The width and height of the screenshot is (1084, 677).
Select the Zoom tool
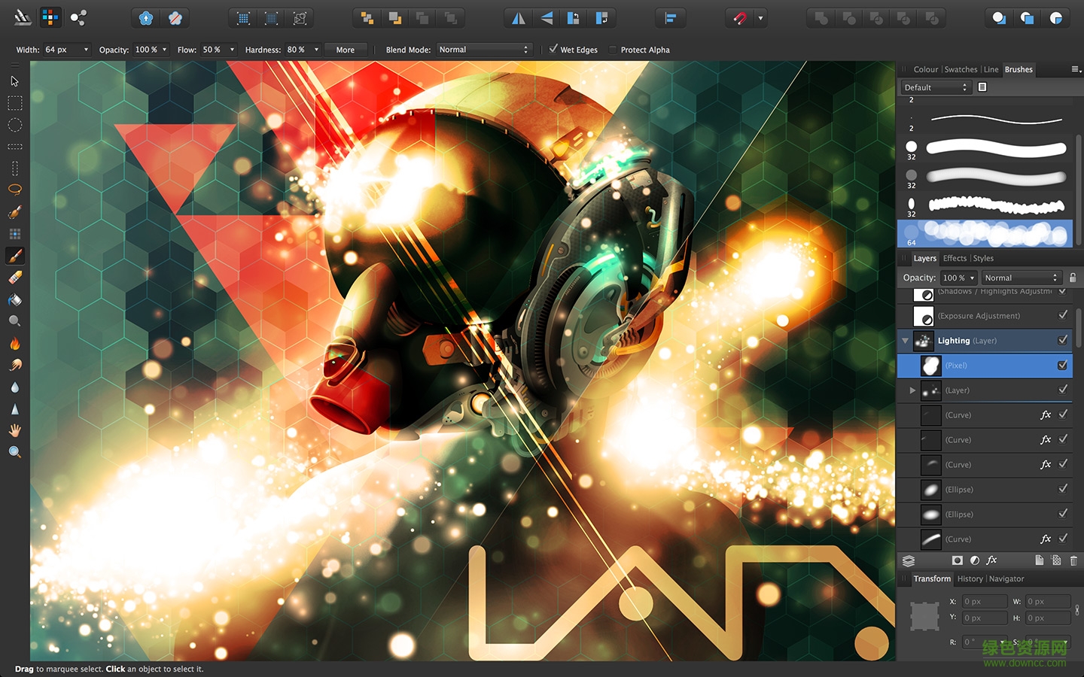(14, 451)
